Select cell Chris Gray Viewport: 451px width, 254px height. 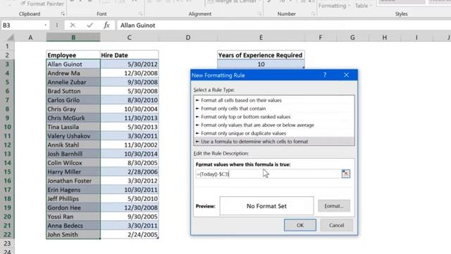click(x=73, y=109)
